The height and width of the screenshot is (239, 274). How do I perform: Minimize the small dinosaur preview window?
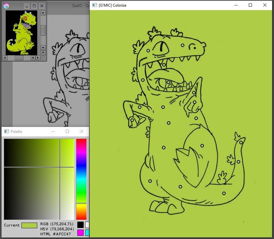tap(27, 6)
